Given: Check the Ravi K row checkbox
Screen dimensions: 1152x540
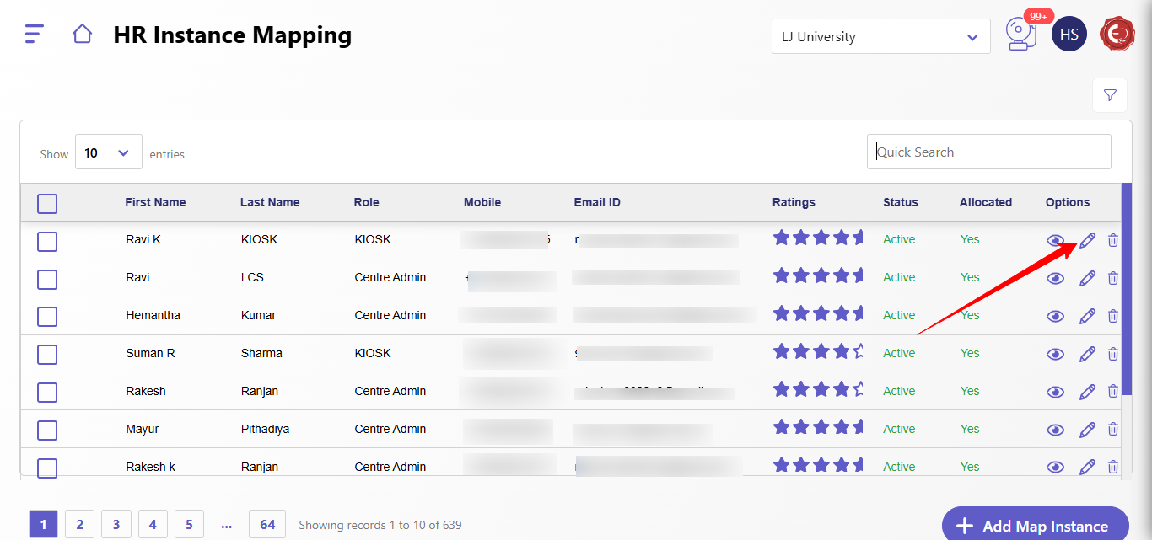Looking at the screenshot, I should tap(47, 241).
